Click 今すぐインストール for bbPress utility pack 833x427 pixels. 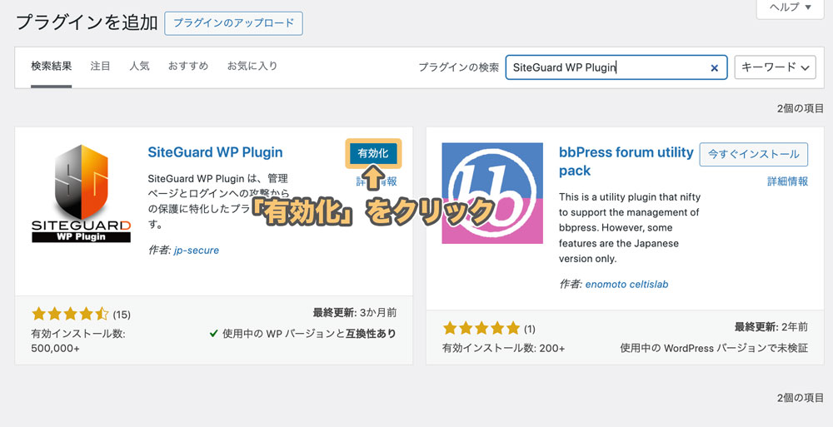753,154
